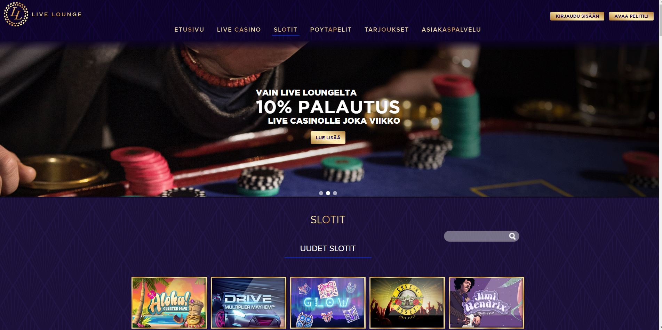Open the Pöytäpelit menu item
662x330 pixels.
[x=331, y=30]
